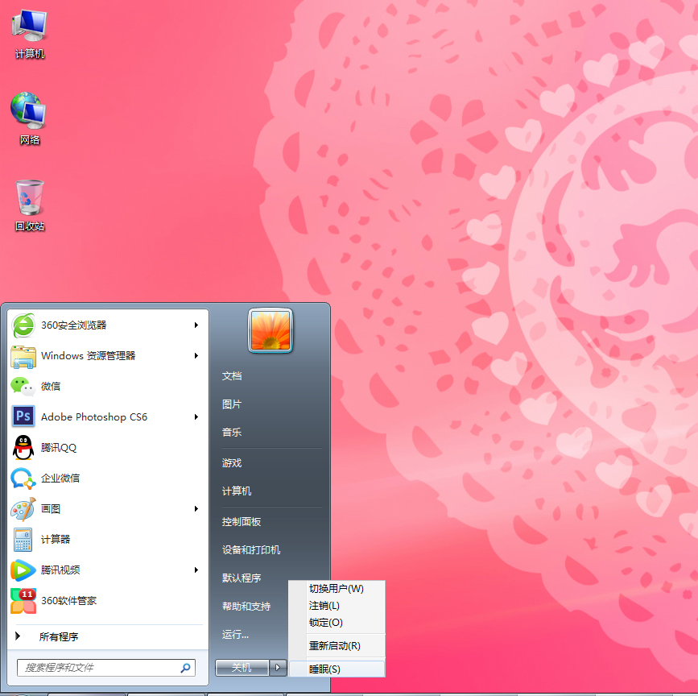Viewport: 698px width, 696px height.
Task: Click the magnifier search icon
Action: pyautogui.click(x=186, y=668)
